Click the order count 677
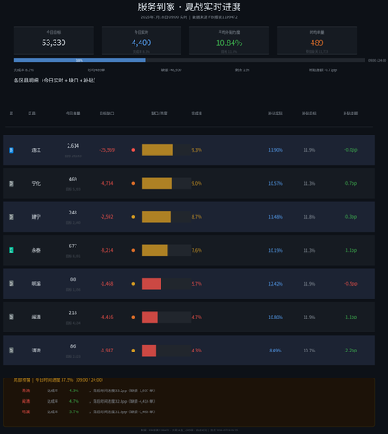The height and width of the screenshot is (434, 388). tap(73, 246)
